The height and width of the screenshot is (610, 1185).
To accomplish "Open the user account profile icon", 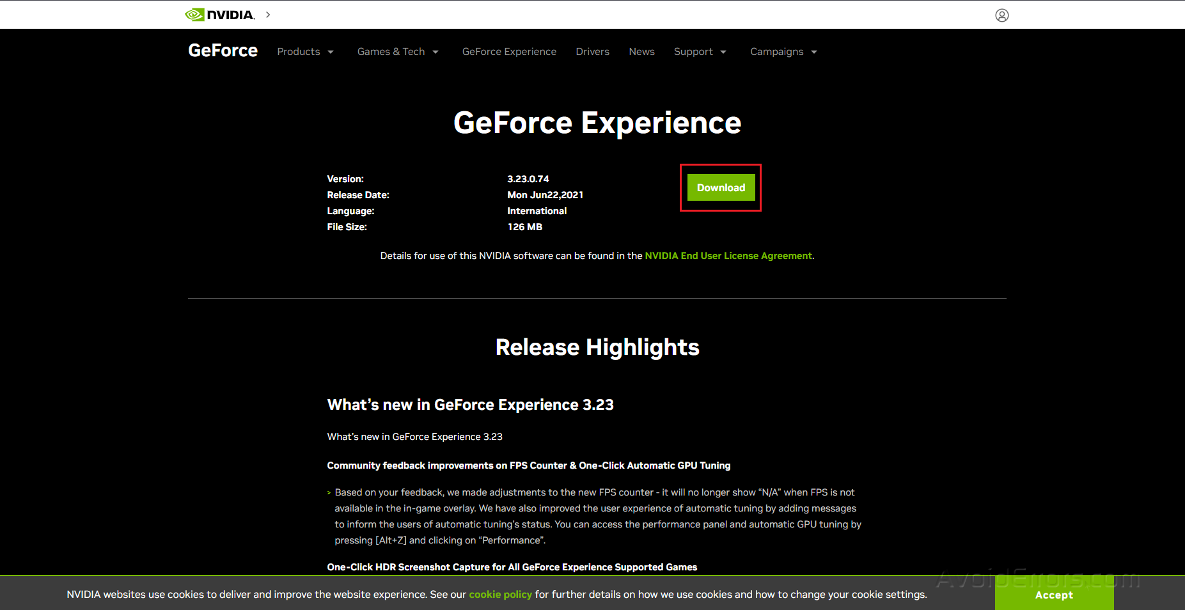I will tap(1001, 15).
